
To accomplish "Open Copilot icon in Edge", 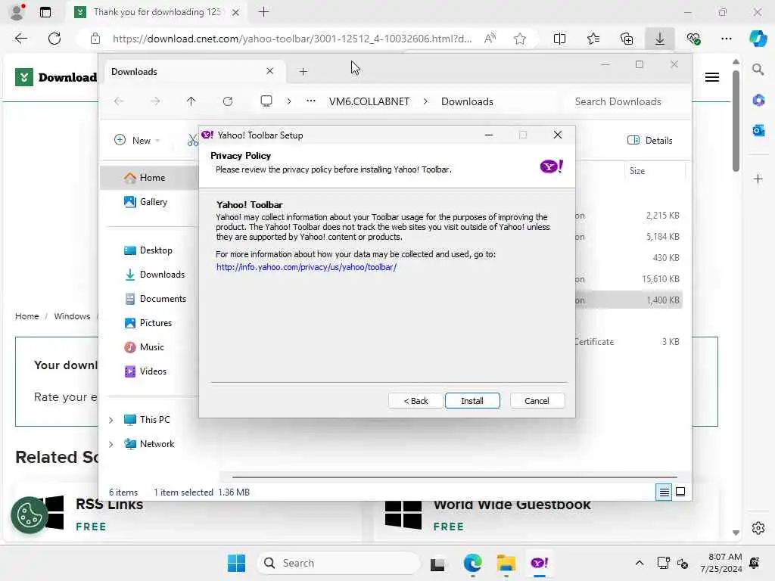I will point(758,39).
